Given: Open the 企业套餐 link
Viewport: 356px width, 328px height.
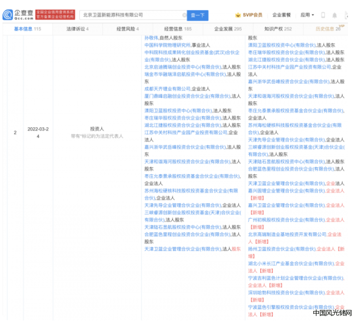Looking at the screenshot, I should [281, 15].
